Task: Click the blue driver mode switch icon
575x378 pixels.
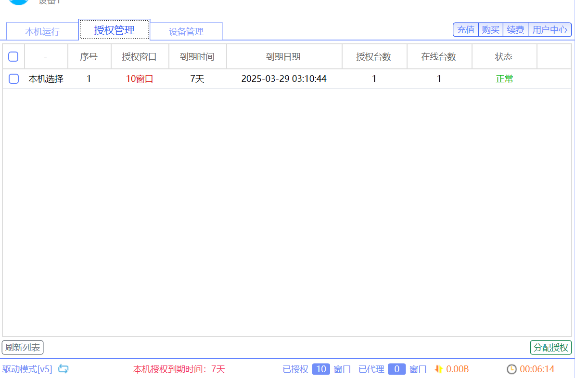Action: click(64, 369)
